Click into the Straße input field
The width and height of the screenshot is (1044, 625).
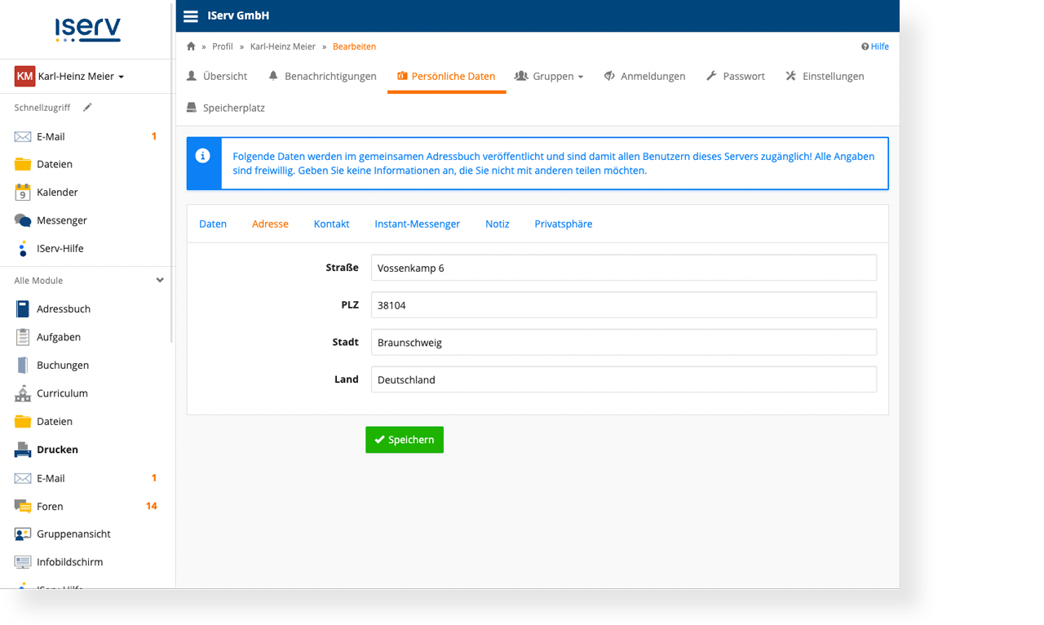(623, 268)
